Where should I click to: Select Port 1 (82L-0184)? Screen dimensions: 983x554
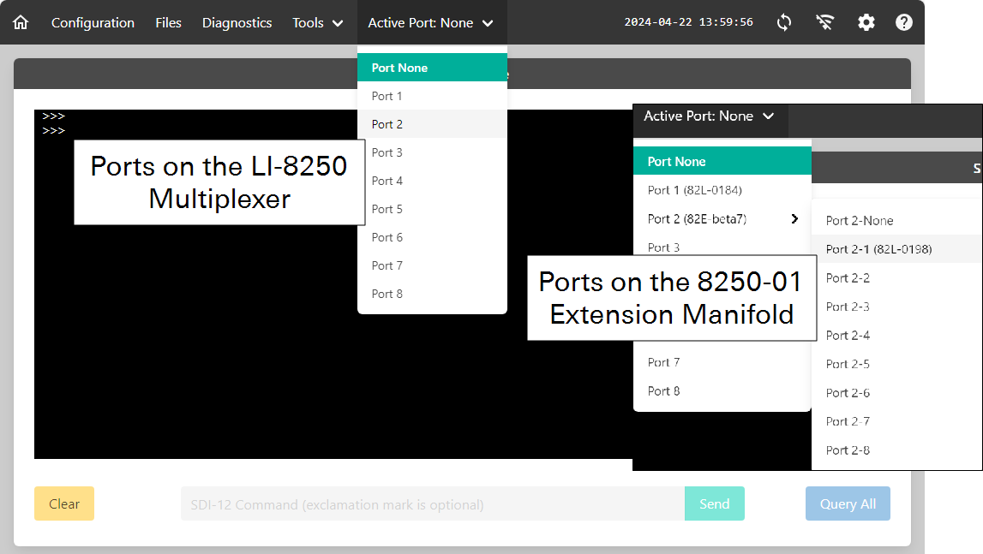coord(722,190)
